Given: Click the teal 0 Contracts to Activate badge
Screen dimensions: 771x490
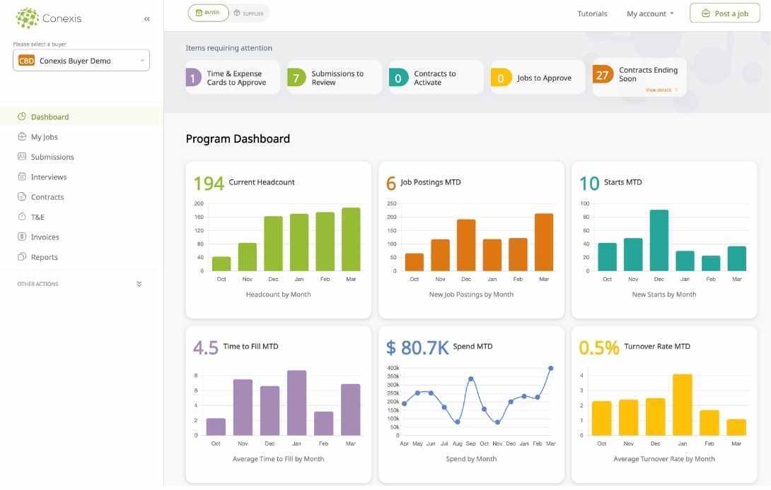Looking at the screenshot, I should (398, 78).
